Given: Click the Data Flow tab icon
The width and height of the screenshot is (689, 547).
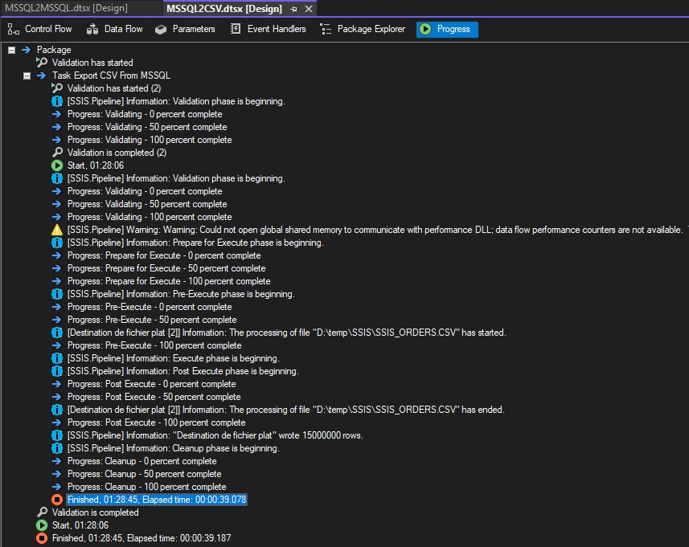Looking at the screenshot, I should [x=92, y=29].
